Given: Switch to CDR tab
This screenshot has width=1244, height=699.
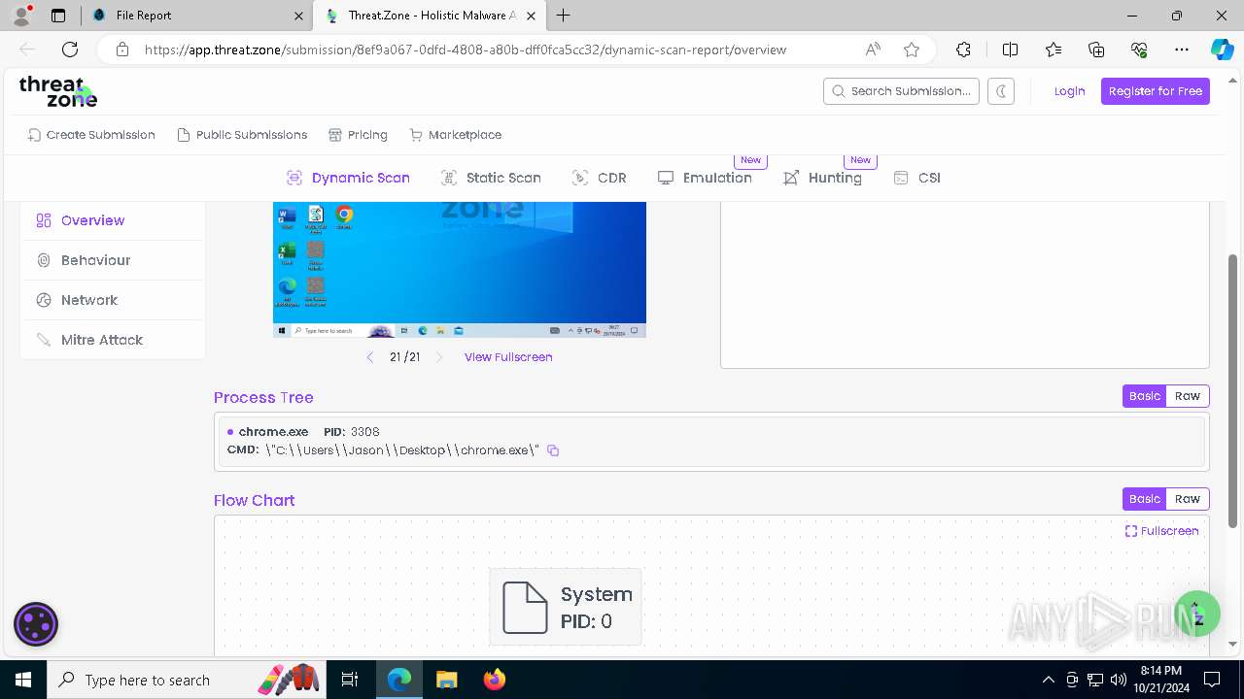Looking at the screenshot, I should click(x=600, y=178).
